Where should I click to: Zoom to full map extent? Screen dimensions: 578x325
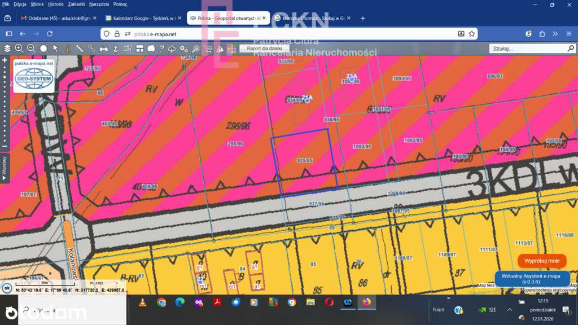tap(43, 49)
